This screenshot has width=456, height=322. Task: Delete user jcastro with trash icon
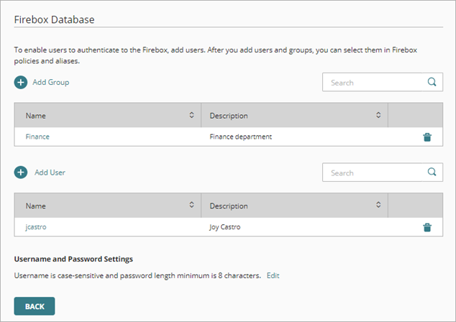coord(427,227)
